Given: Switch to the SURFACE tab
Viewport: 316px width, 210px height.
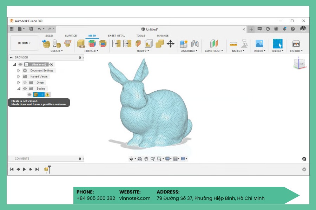Looking at the screenshot, I should pos(71,36).
